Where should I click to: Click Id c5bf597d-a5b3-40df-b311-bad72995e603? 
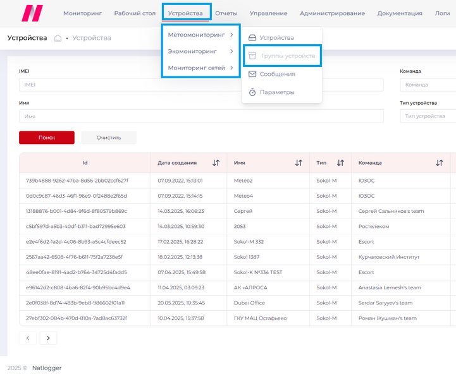(76, 227)
